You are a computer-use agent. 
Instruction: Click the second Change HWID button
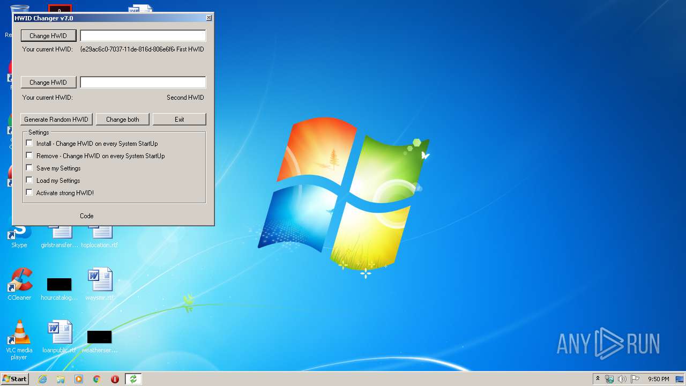tap(48, 83)
